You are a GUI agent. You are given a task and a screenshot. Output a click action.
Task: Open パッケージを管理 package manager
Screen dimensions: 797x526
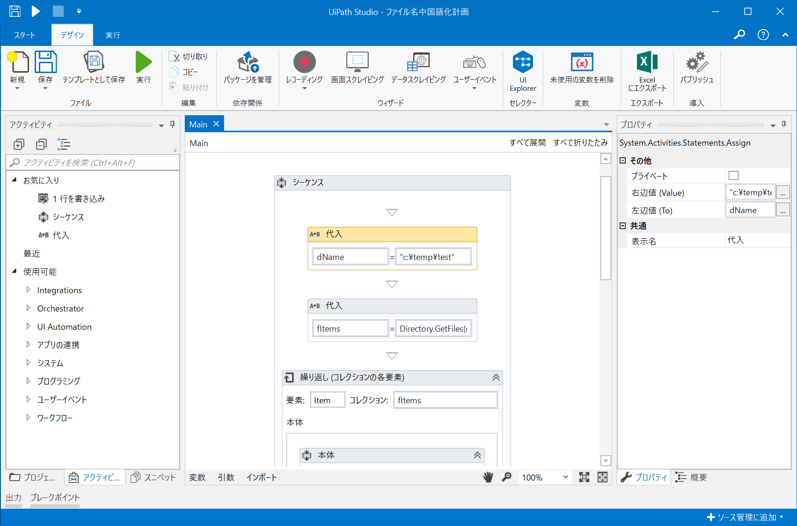[x=248, y=62]
